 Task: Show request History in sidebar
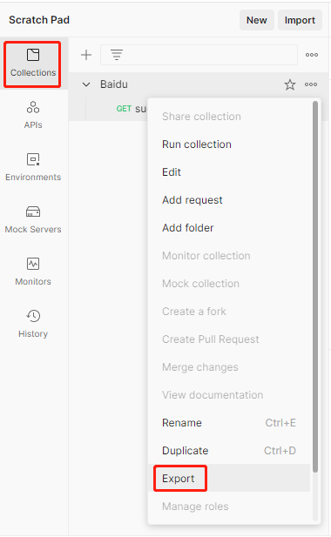coord(33,324)
